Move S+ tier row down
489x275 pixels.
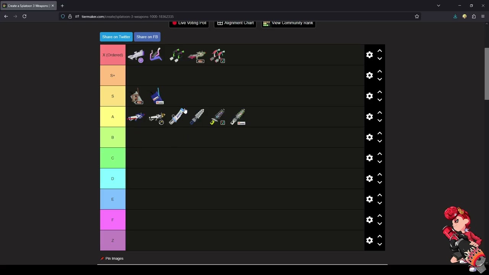380,79
